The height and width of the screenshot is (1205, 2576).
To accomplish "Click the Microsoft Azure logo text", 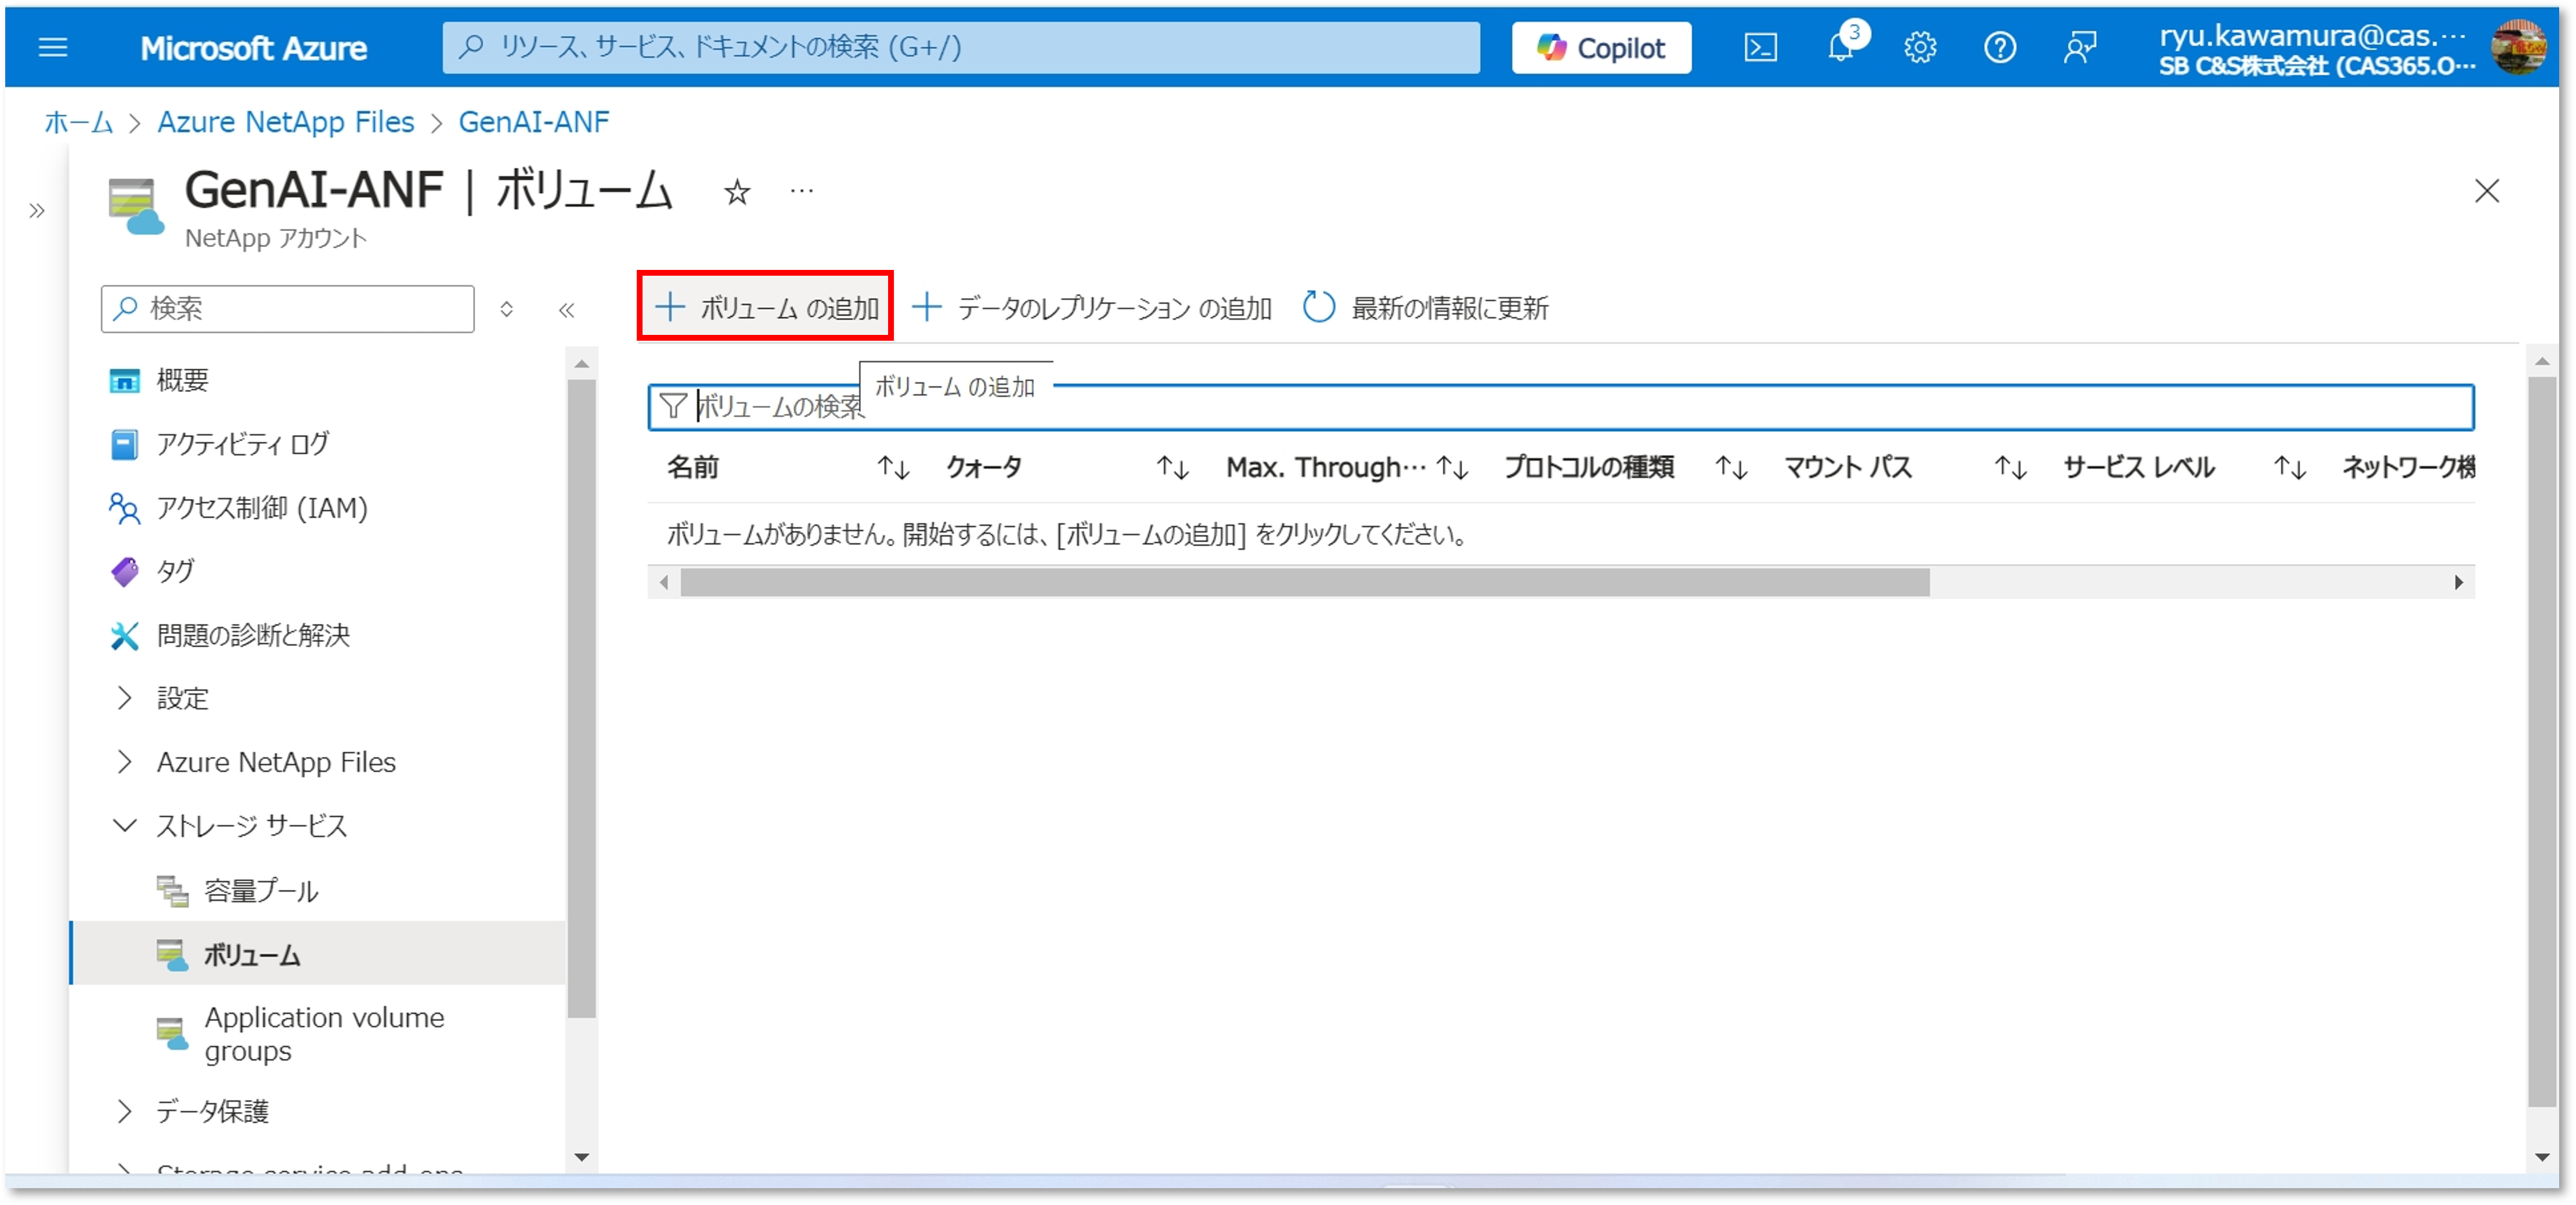I will click(253, 48).
